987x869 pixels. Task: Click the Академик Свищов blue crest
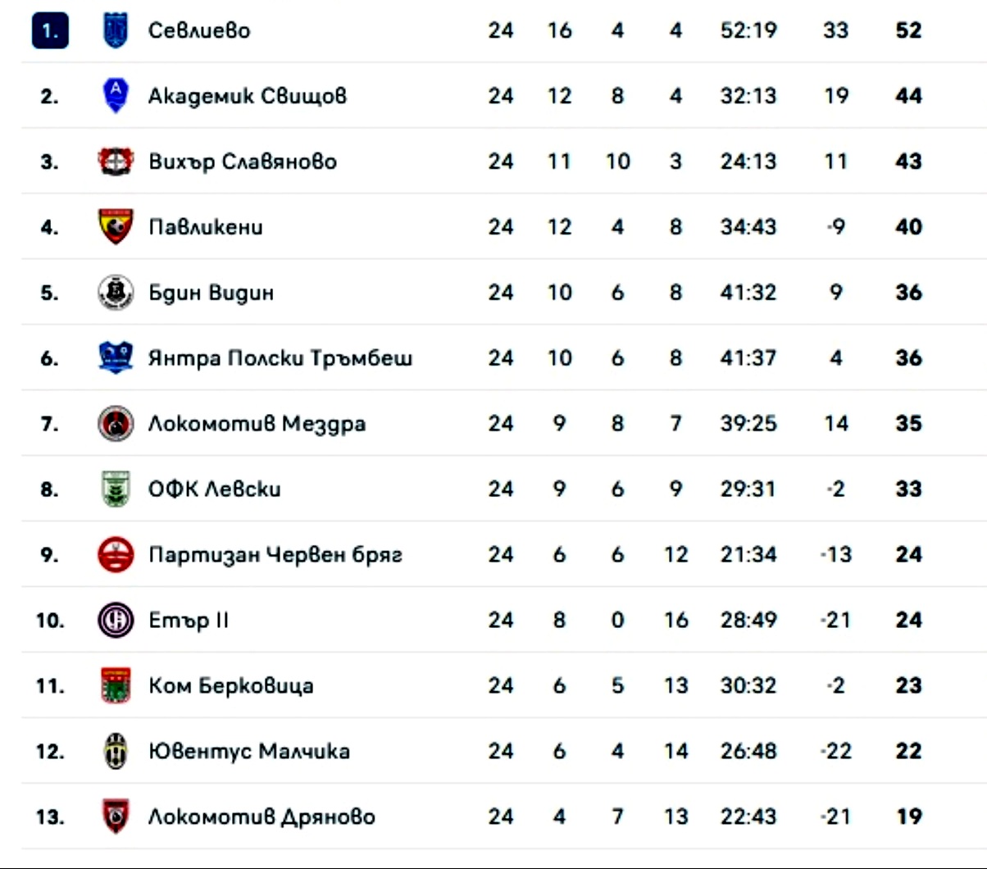coord(116,95)
